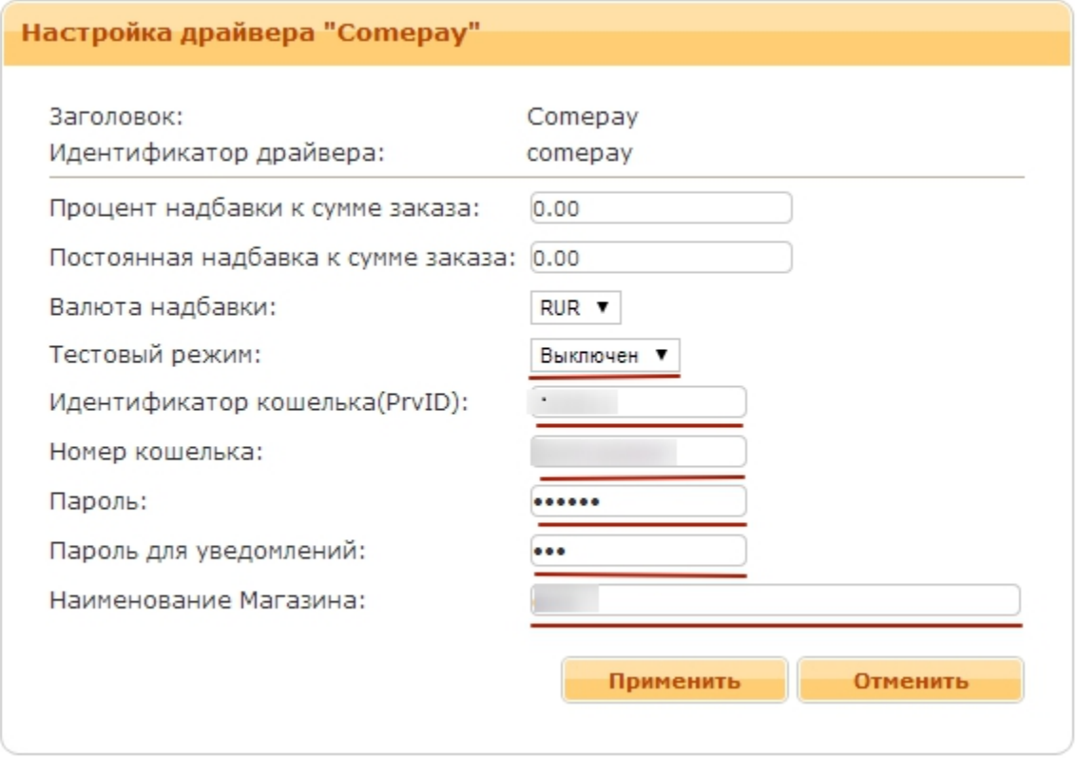Click the 'Идентификатор драйвера:' label
The width and height of the screenshot is (1077, 758).
(217, 152)
